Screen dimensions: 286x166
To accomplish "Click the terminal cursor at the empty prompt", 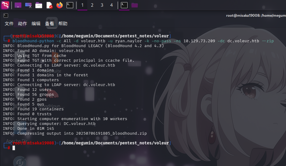I will click(x=14, y=148).
